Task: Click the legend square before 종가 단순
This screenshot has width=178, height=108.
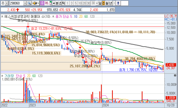Action: click(x=53, y=17)
